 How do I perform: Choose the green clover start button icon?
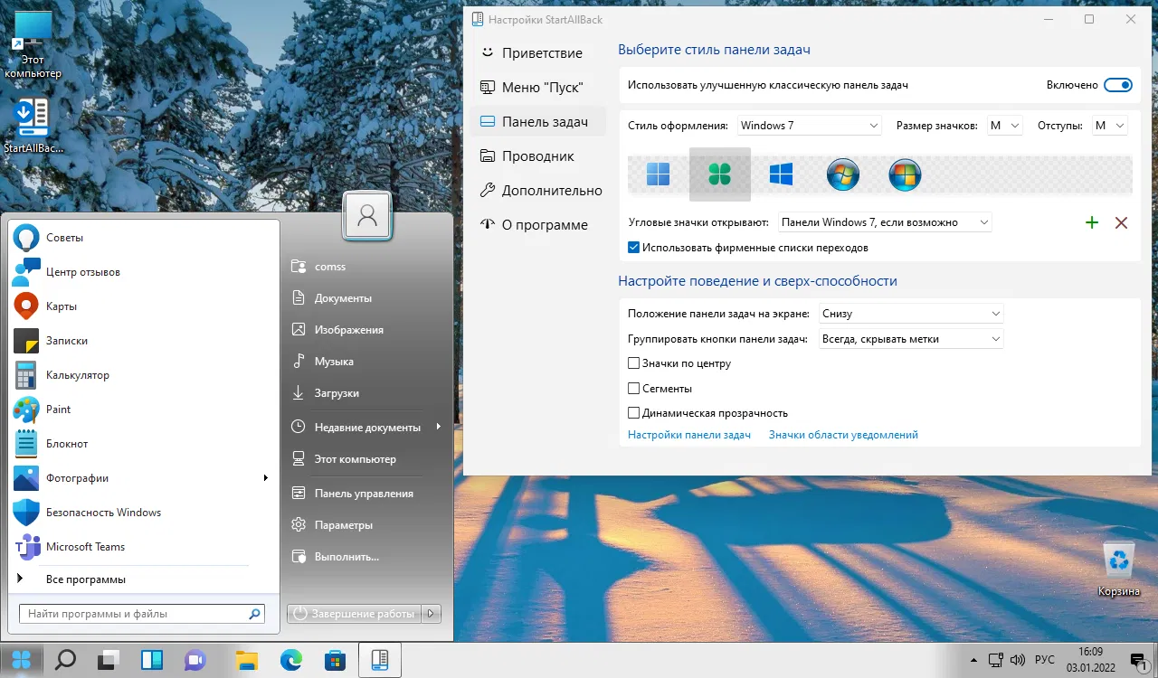click(x=719, y=174)
